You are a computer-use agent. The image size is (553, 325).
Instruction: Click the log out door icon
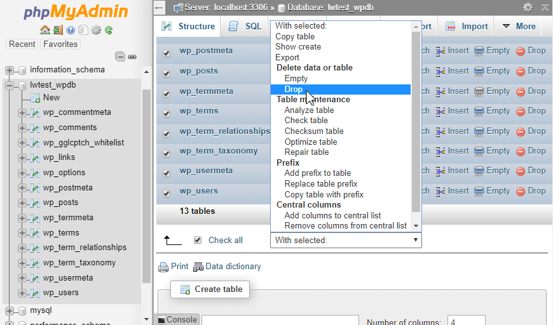(58, 30)
